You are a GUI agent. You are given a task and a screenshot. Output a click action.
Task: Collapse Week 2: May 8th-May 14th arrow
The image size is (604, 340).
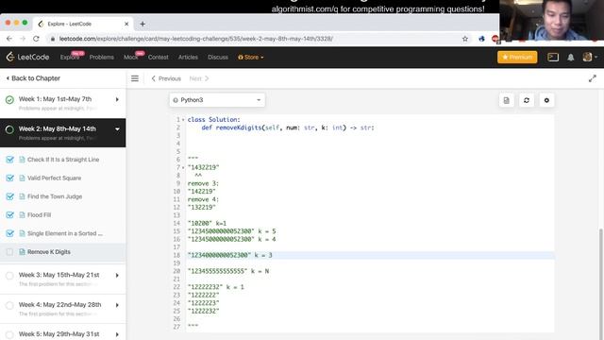click(117, 129)
